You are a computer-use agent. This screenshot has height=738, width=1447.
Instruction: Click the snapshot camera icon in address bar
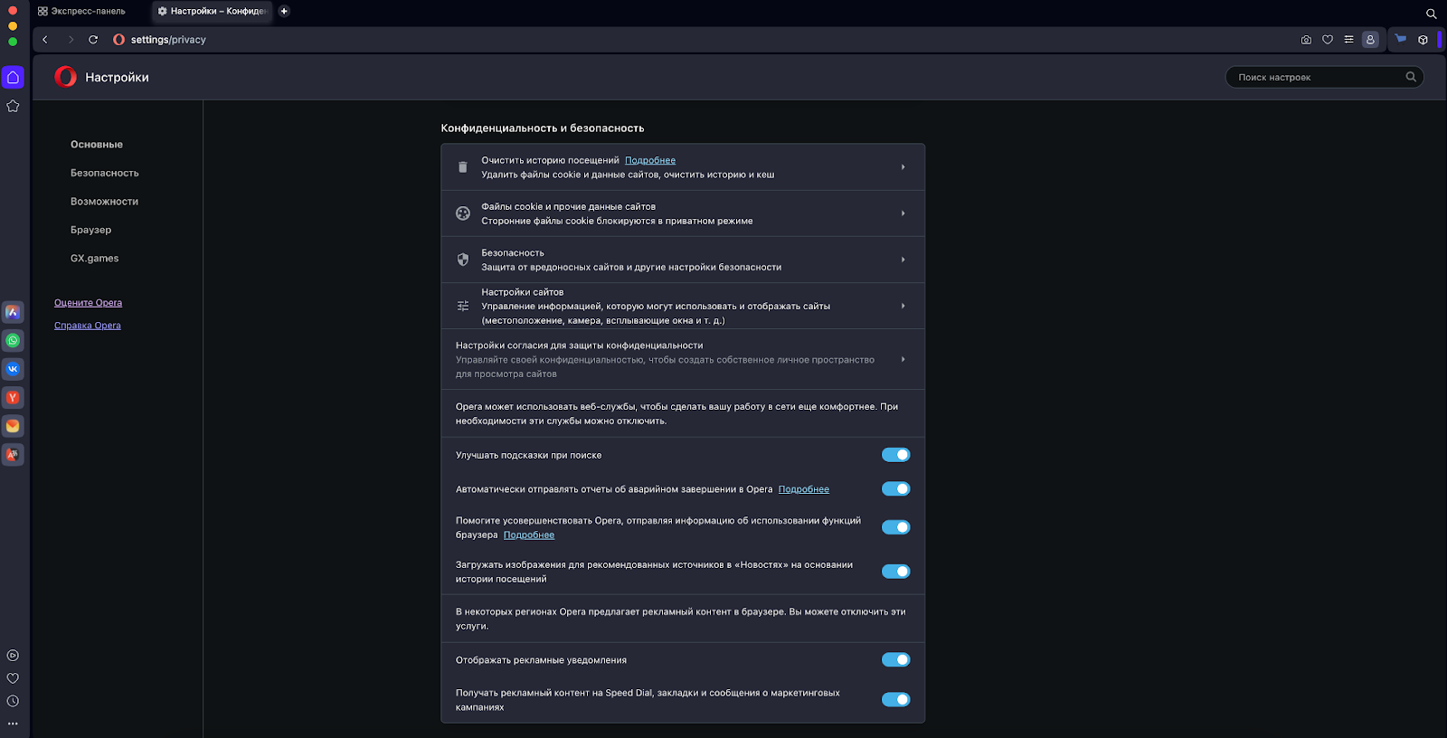coord(1306,40)
